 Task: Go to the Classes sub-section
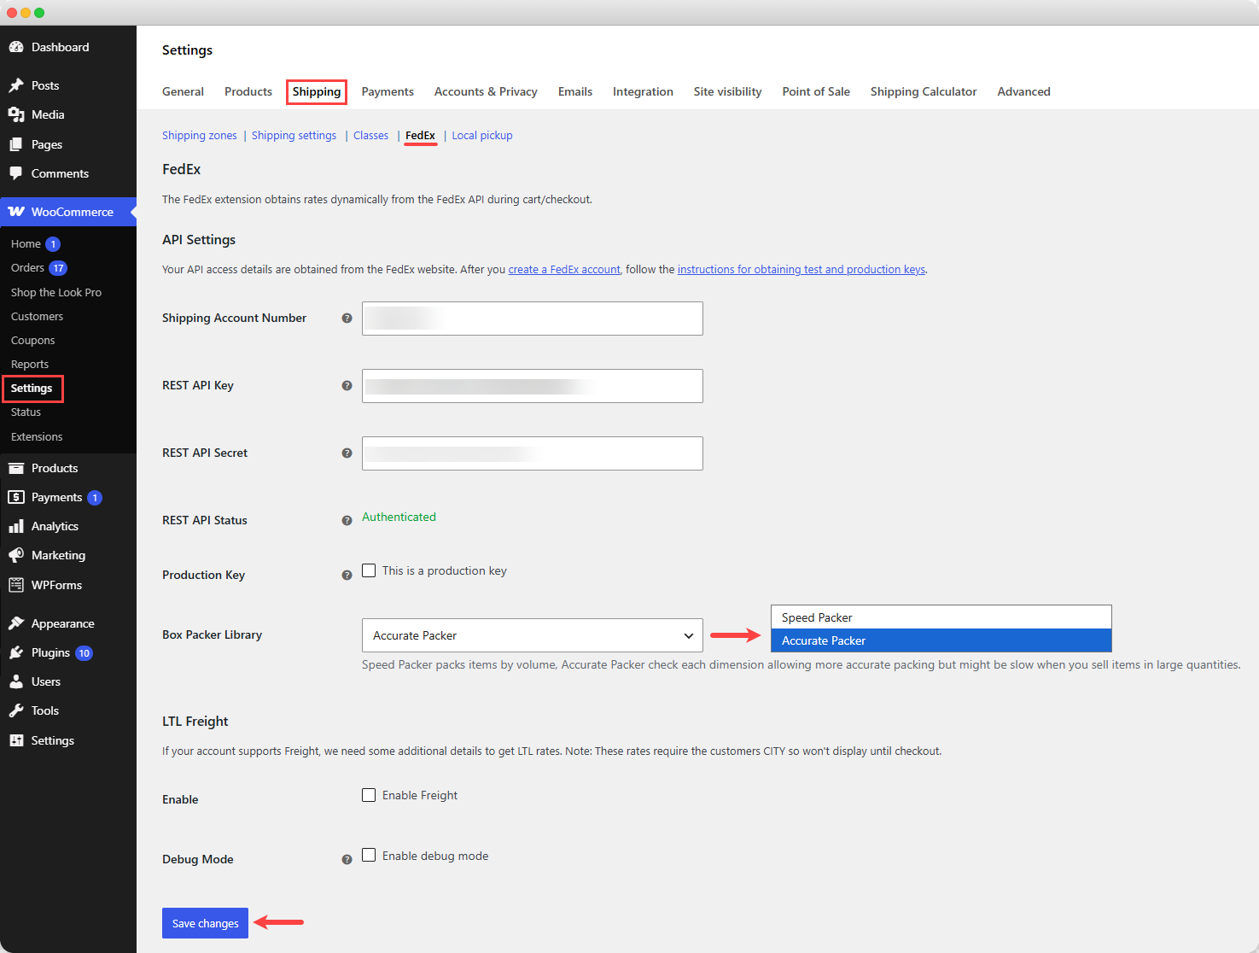pos(370,136)
